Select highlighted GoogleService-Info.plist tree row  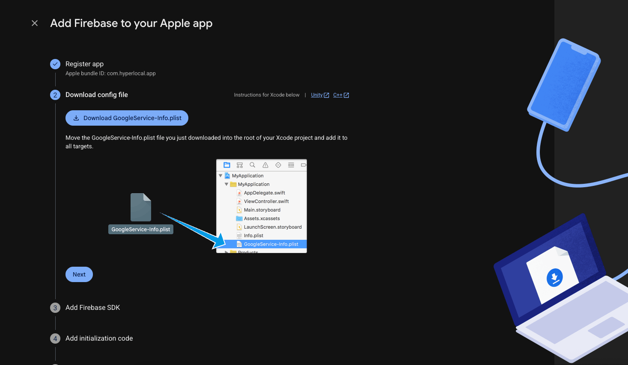coord(262,244)
